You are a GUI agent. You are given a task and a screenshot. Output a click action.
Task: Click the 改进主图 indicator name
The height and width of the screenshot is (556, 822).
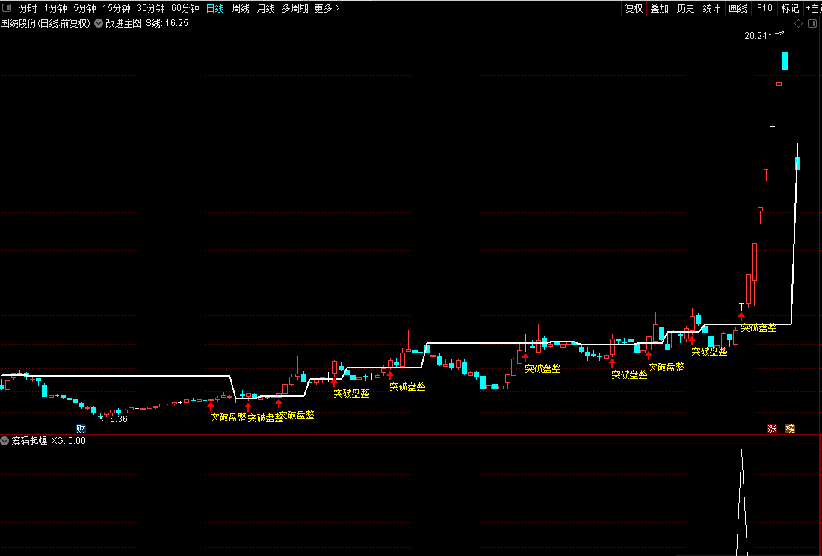click(124, 23)
